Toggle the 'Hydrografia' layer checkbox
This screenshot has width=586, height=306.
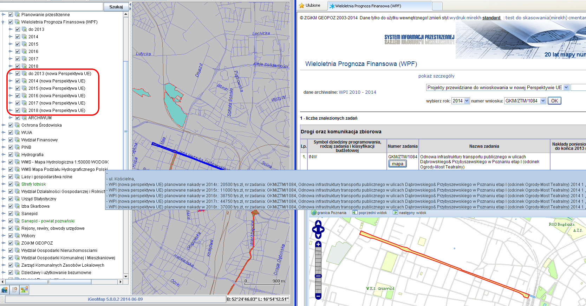(x=11, y=155)
